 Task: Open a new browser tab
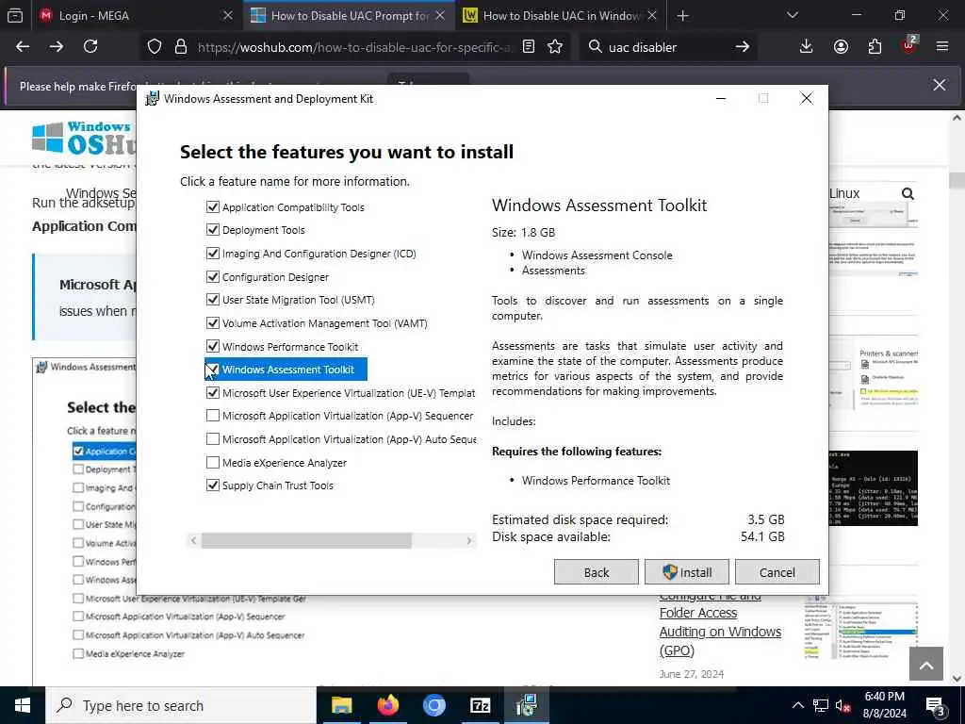coord(682,16)
